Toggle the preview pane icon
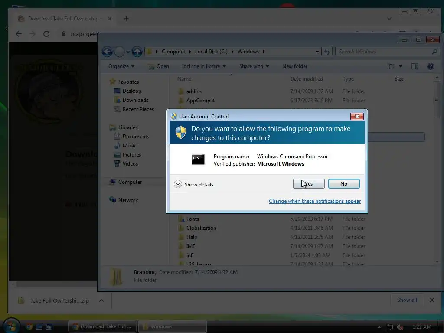444x333 pixels. point(415,66)
